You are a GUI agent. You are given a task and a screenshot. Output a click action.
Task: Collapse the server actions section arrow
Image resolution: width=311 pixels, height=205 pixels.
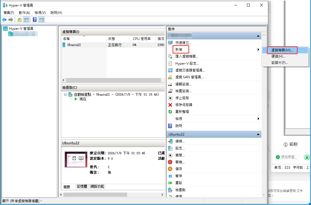[x=258, y=36]
